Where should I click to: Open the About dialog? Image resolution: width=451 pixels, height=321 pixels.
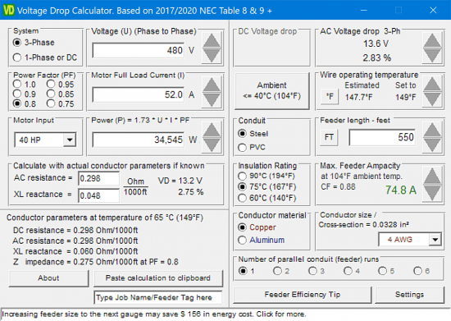tap(48, 278)
